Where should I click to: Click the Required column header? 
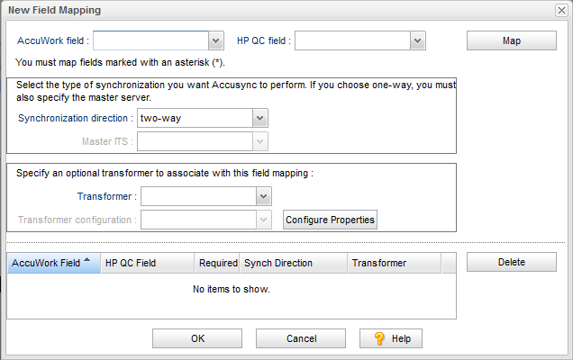pyautogui.click(x=217, y=263)
